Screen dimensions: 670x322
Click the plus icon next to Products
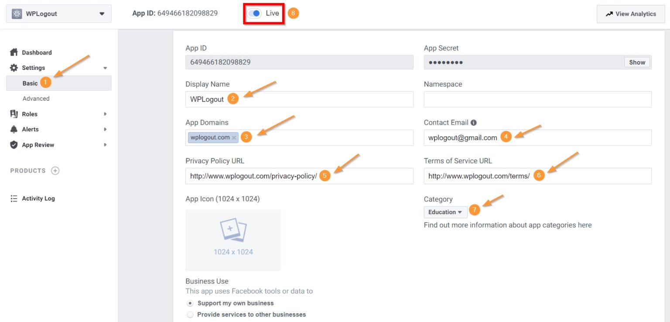point(55,171)
